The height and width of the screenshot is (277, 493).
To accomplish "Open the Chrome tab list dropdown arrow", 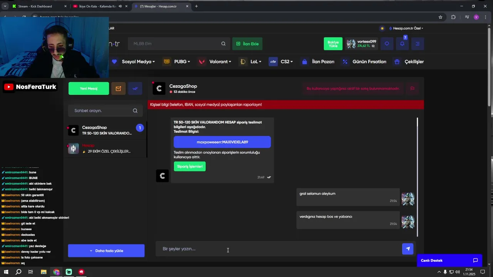I will pyautogui.click(x=5, y=6).
